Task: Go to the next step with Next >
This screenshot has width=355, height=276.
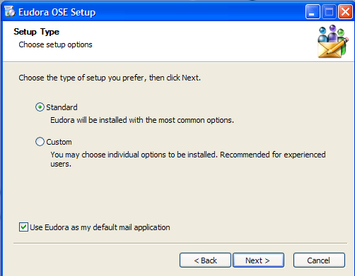Action: click(258, 260)
